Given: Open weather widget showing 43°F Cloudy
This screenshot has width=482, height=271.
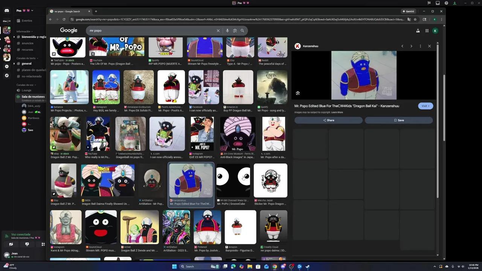Looking at the screenshot, I should coord(9,266).
